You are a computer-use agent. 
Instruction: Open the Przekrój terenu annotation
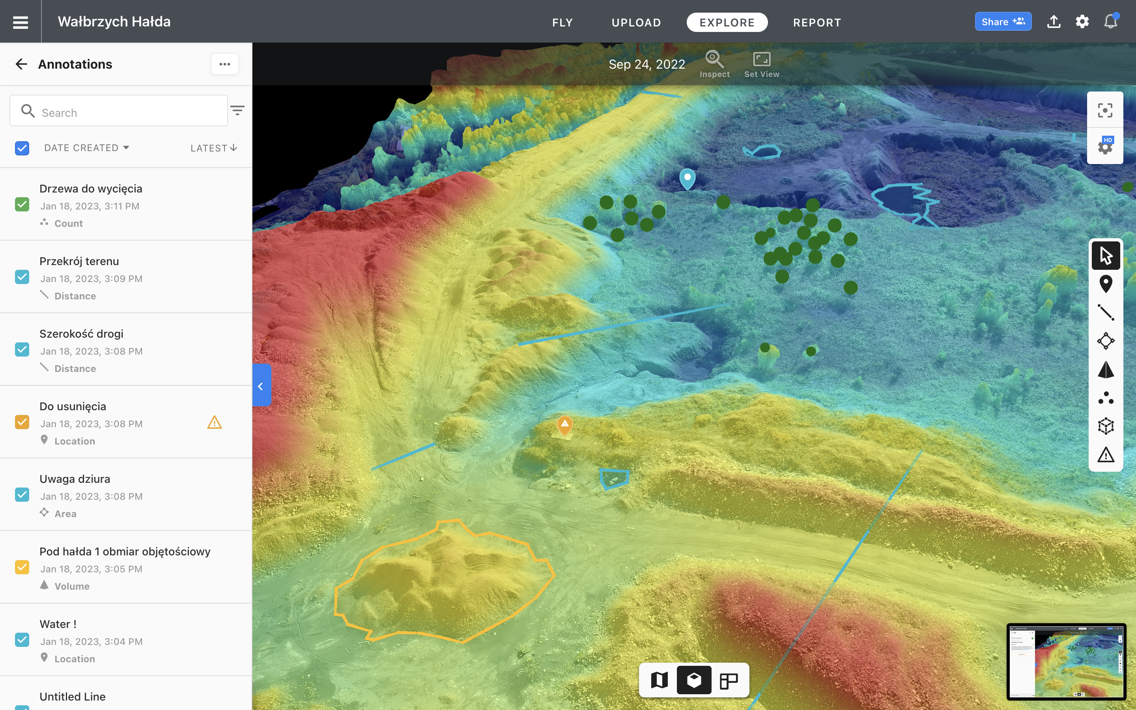tap(126, 277)
